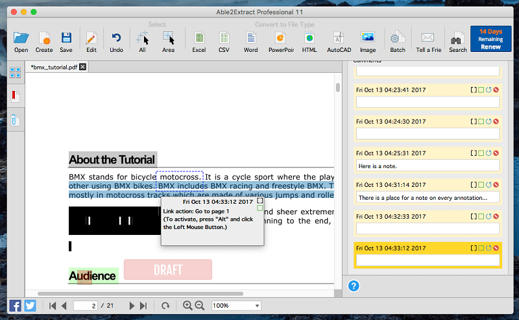
Task: Open the bookmarks sidebar panel
Action: 15,97
